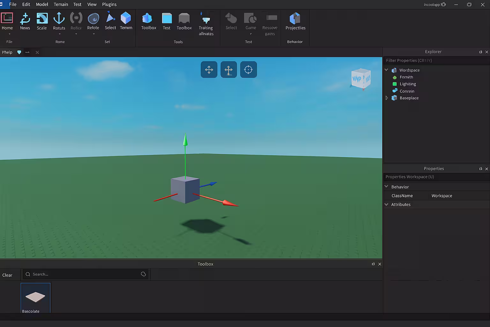Open the Test menu
The height and width of the screenshot is (327, 490).
[77, 4]
